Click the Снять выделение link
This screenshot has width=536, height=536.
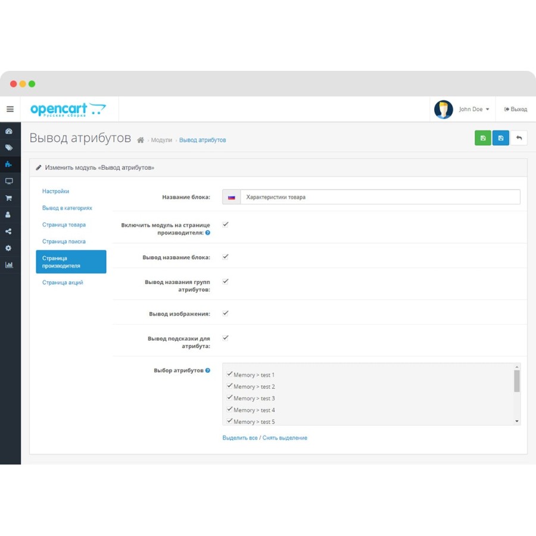pyautogui.click(x=285, y=438)
